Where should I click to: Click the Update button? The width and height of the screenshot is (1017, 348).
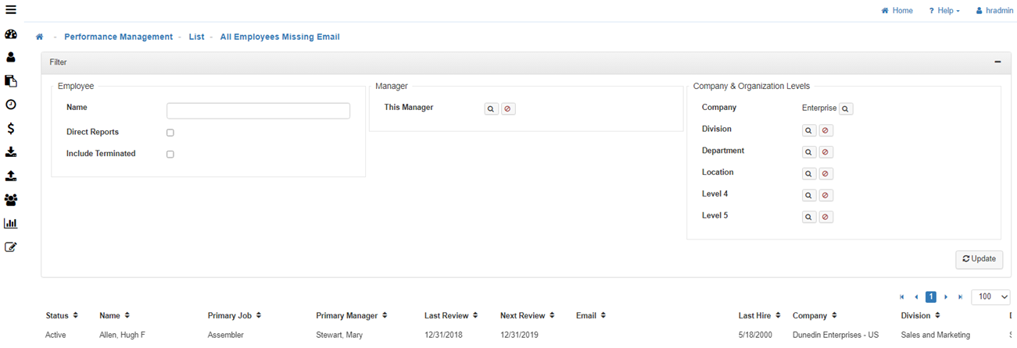(979, 259)
